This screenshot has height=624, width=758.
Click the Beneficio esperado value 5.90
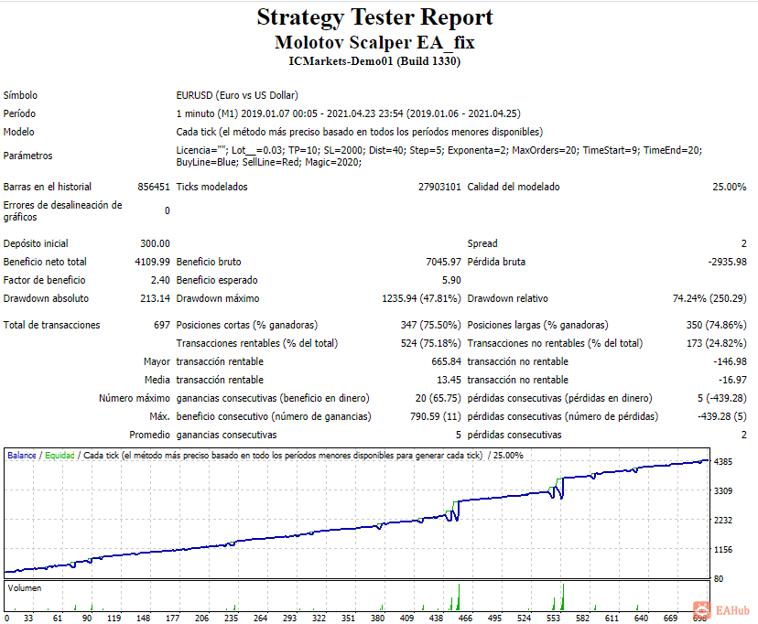pyautogui.click(x=451, y=280)
